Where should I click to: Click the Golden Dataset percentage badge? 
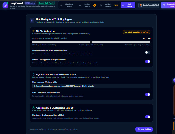pos(116,5)
